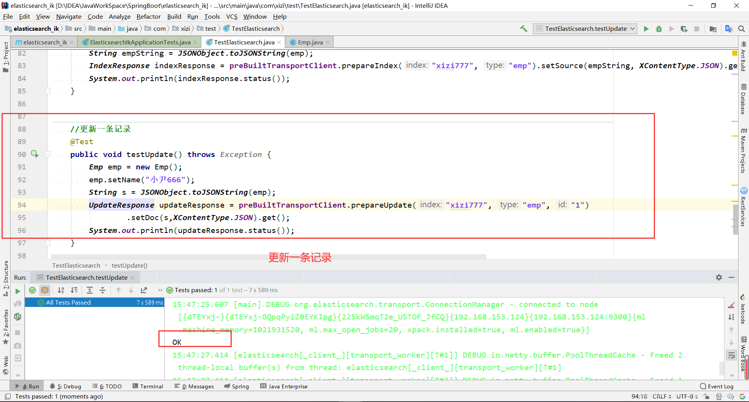Open the Favorites side tab
Viewport: 749px width, 402px height.
[5, 326]
